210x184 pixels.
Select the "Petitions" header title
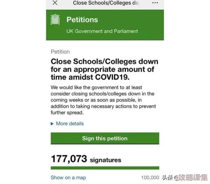tap(82, 20)
